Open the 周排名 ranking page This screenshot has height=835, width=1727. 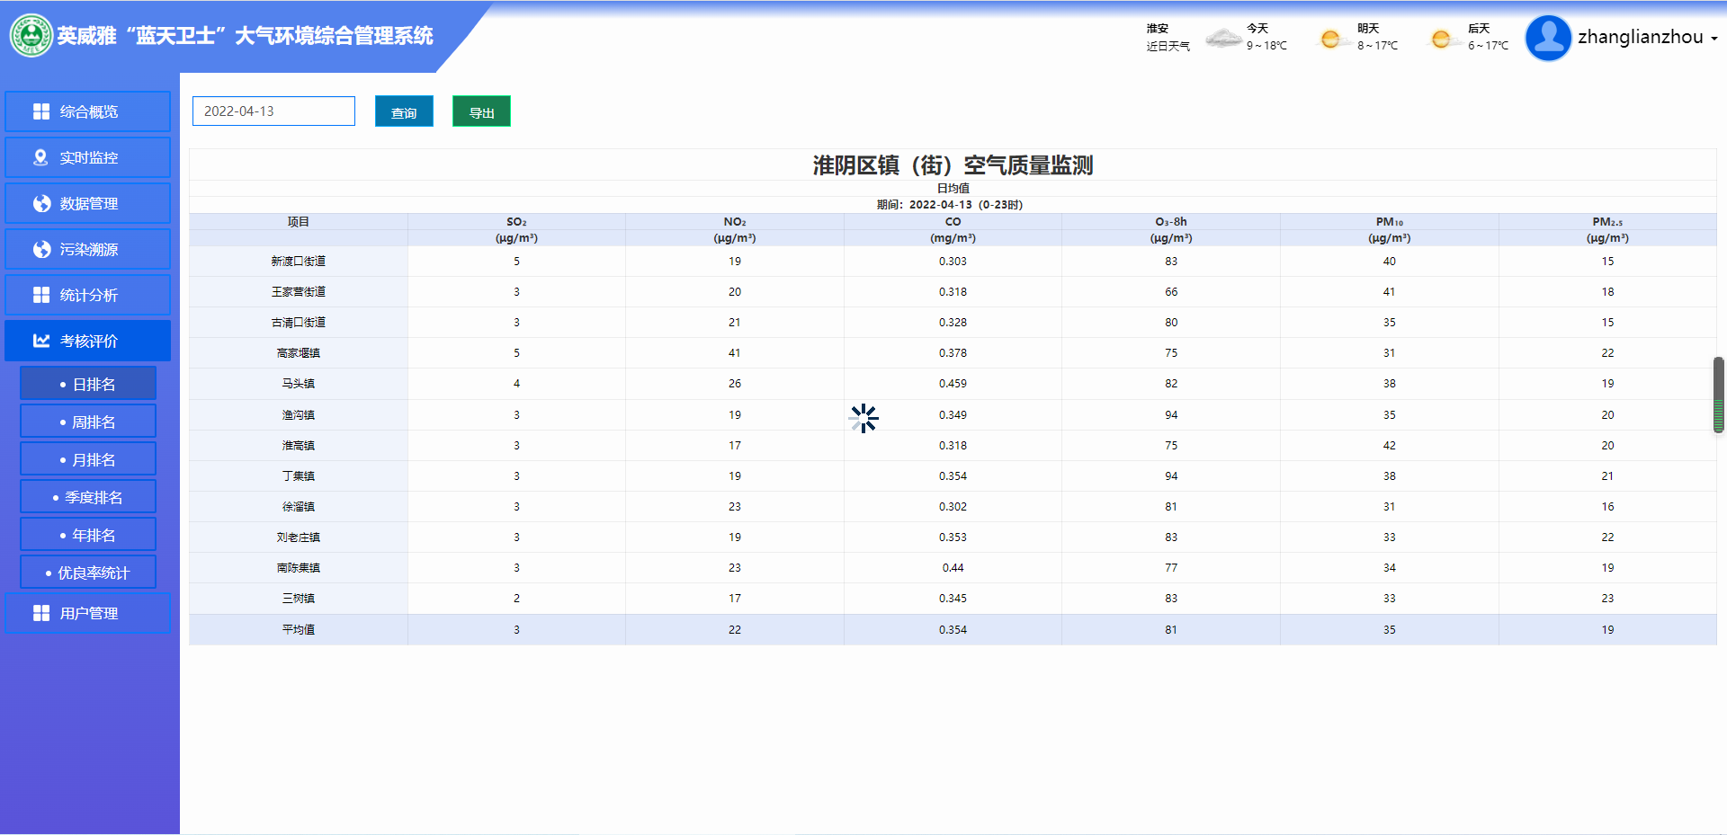[x=88, y=422]
